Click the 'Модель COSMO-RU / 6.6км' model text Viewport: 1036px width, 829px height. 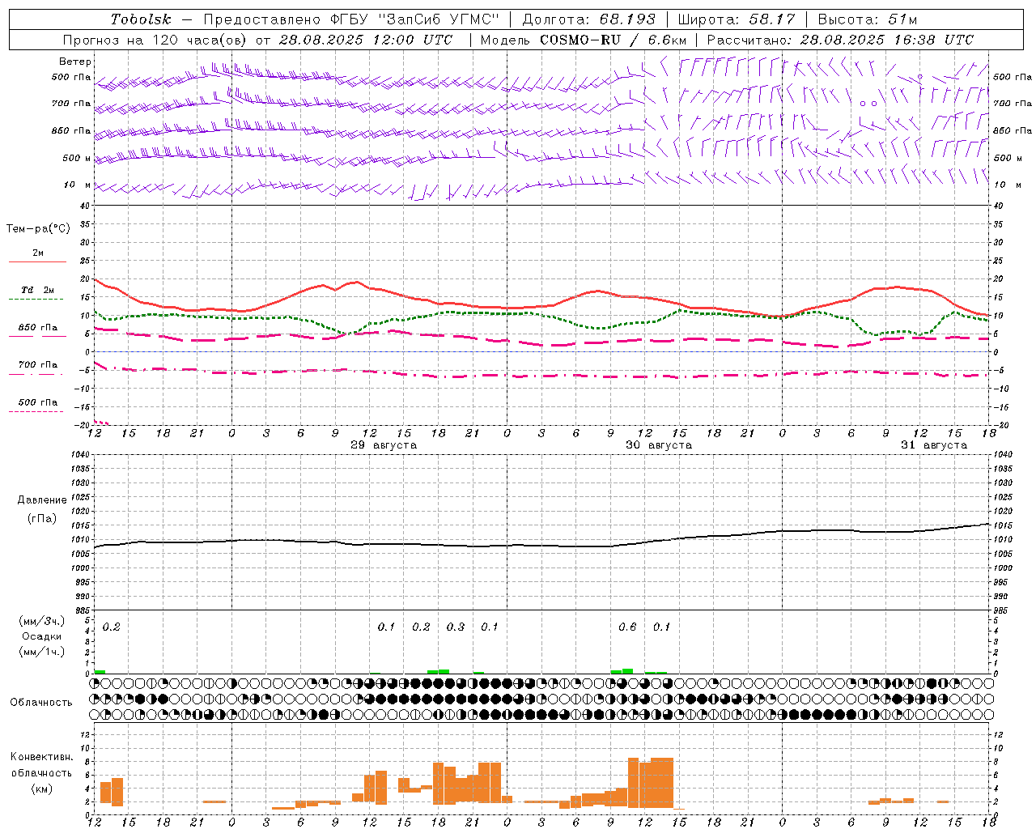pyautogui.click(x=584, y=40)
